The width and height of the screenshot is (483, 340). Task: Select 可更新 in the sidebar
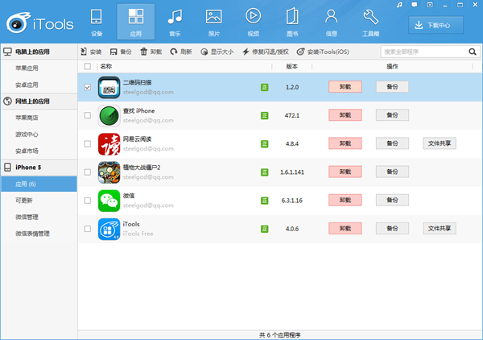(26, 201)
